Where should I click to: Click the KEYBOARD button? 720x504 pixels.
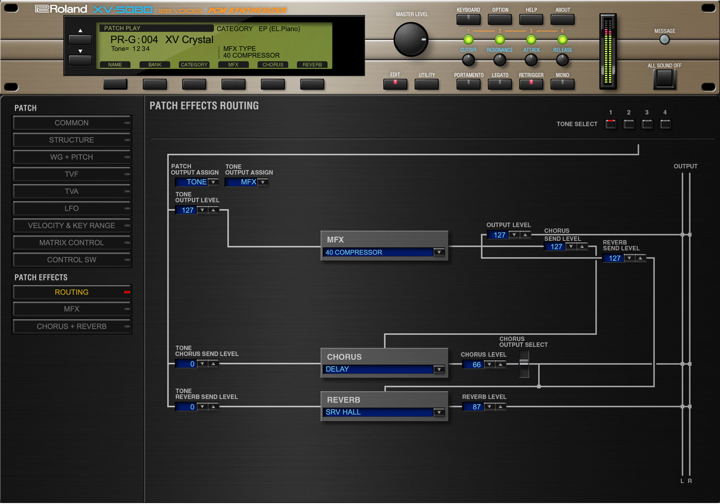(469, 20)
